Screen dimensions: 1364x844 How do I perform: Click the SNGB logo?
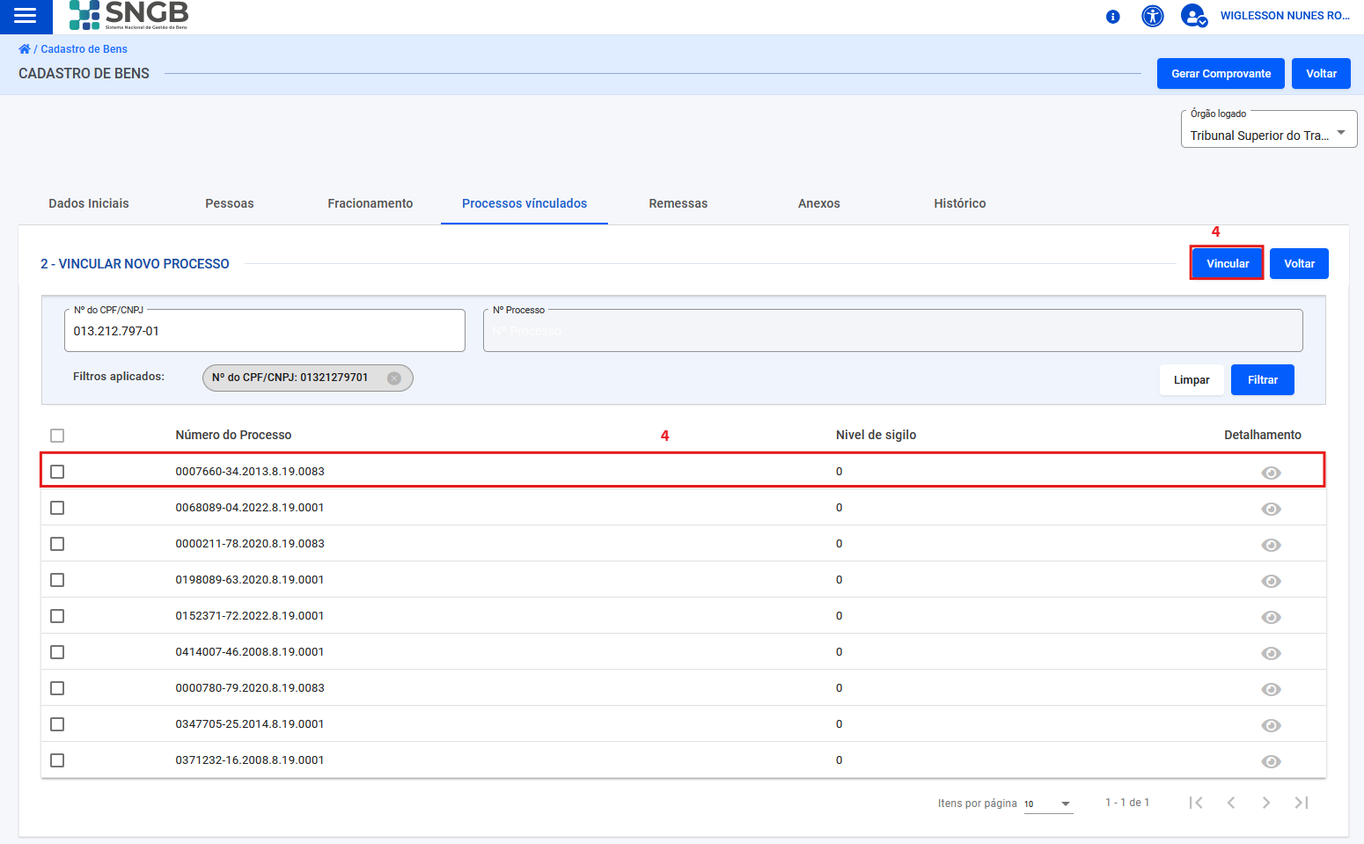(x=128, y=15)
